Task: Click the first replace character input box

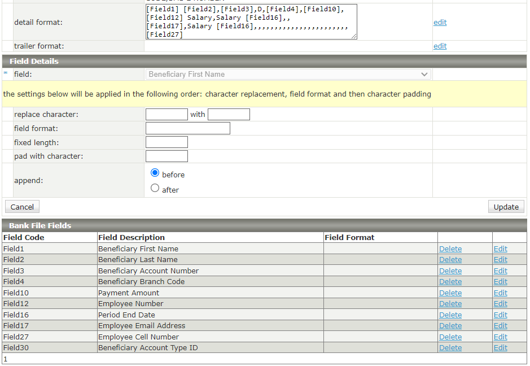Action: point(167,115)
